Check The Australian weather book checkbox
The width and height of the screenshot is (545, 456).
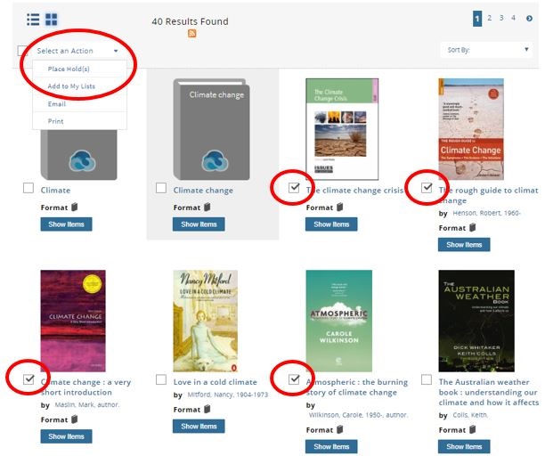tap(427, 379)
